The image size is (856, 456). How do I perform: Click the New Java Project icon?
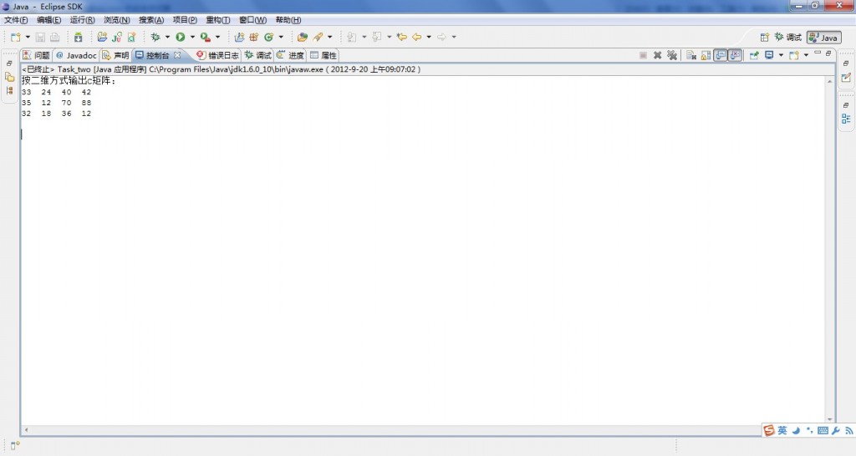point(102,37)
